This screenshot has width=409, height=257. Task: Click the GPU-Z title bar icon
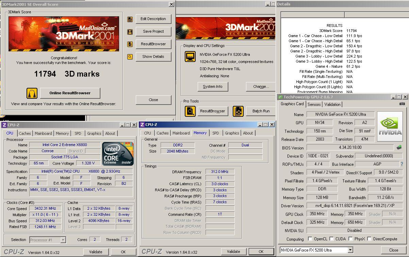coord(281,97)
